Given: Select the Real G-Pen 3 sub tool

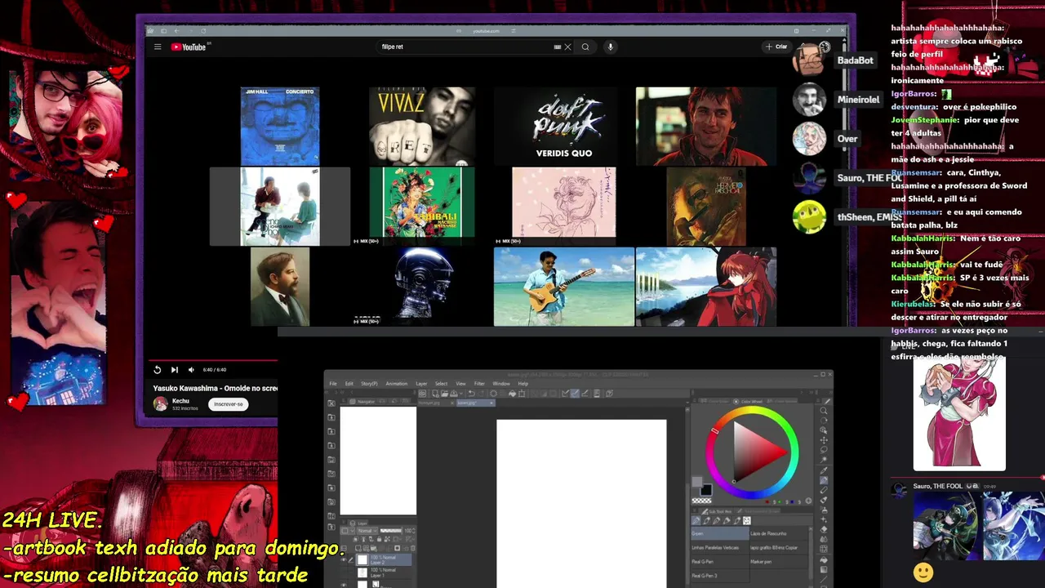Looking at the screenshot, I should pos(720,576).
